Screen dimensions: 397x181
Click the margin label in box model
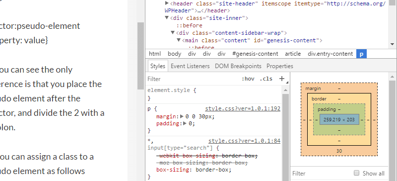click(x=313, y=89)
